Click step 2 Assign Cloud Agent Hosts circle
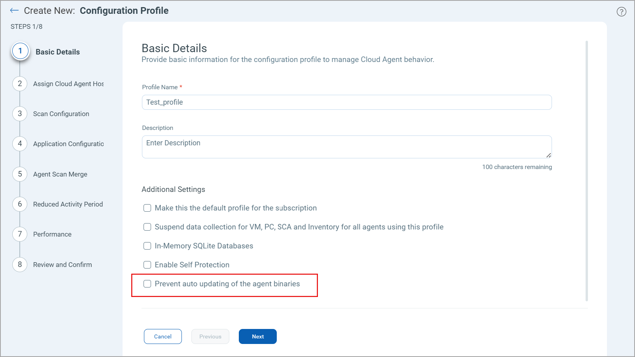The image size is (635, 357). [x=20, y=83]
